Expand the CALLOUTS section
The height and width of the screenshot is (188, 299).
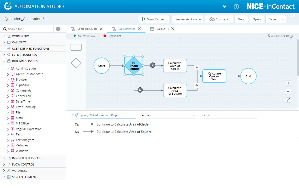click(4, 42)
